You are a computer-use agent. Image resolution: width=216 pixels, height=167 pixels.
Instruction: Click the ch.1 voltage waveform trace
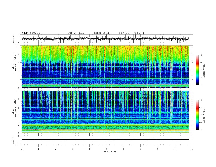coord(105,39)
